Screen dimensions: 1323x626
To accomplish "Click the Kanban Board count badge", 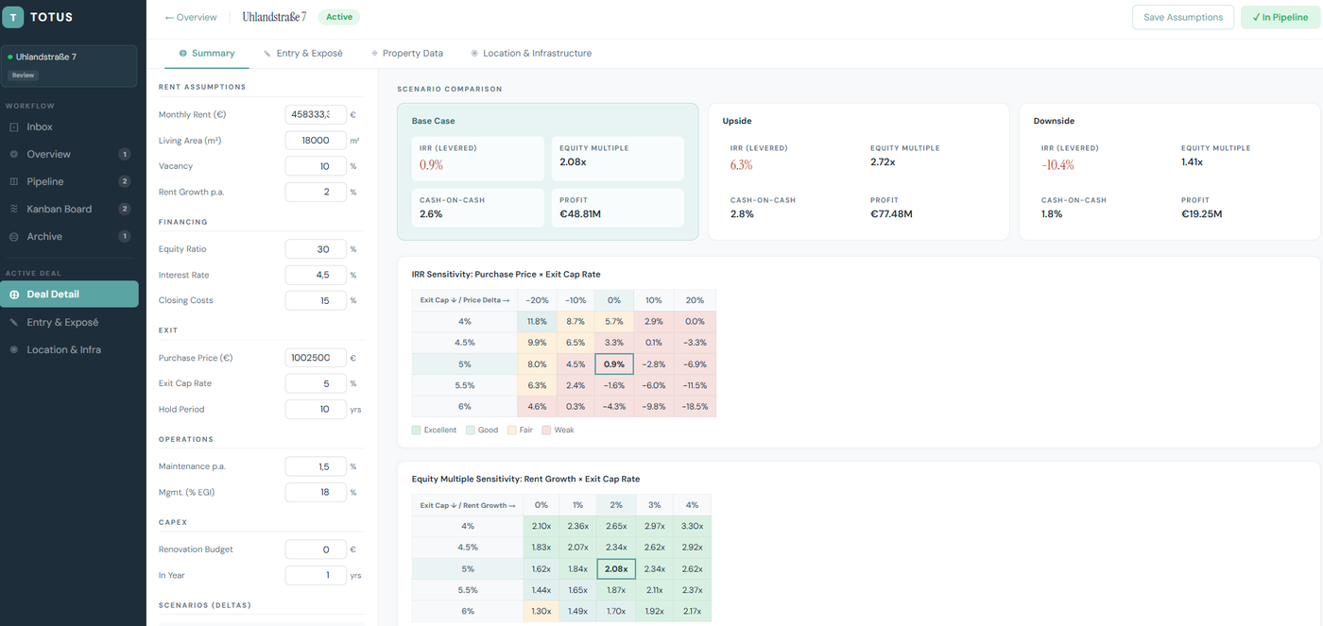I will pyautogui.click(x=125, y=209).
